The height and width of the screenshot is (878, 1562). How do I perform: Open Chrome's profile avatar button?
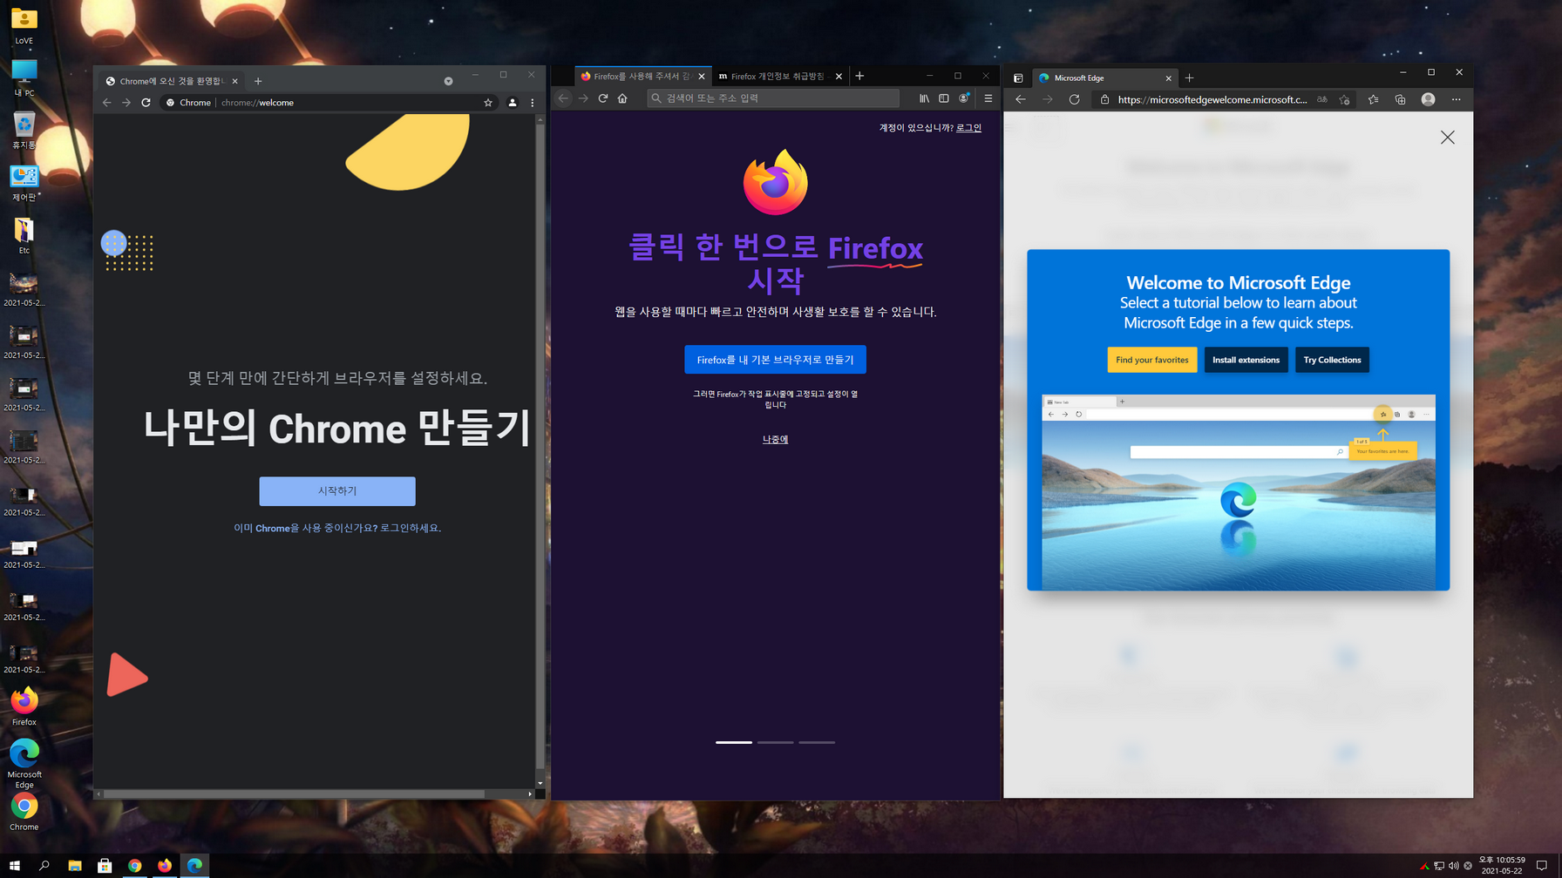(513, 103)
